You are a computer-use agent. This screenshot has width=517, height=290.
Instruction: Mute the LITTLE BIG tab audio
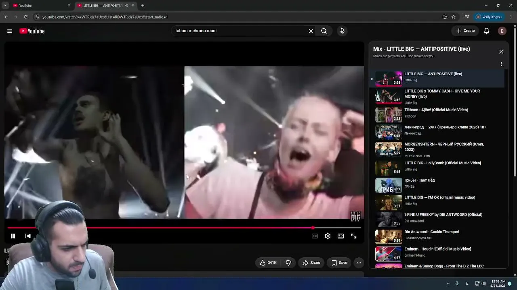pos(126,6)
